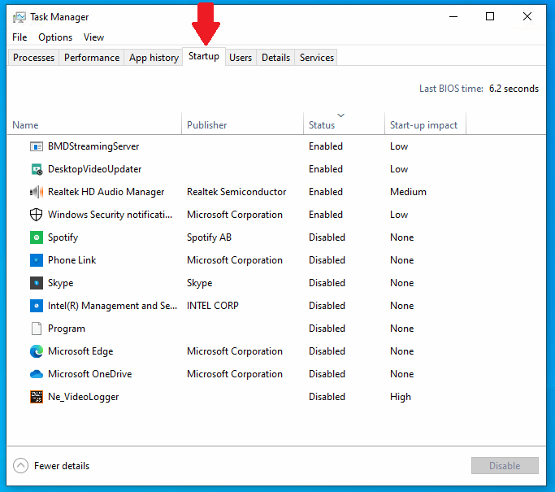
Task: Open the Options menu
Action: point(55,37)
